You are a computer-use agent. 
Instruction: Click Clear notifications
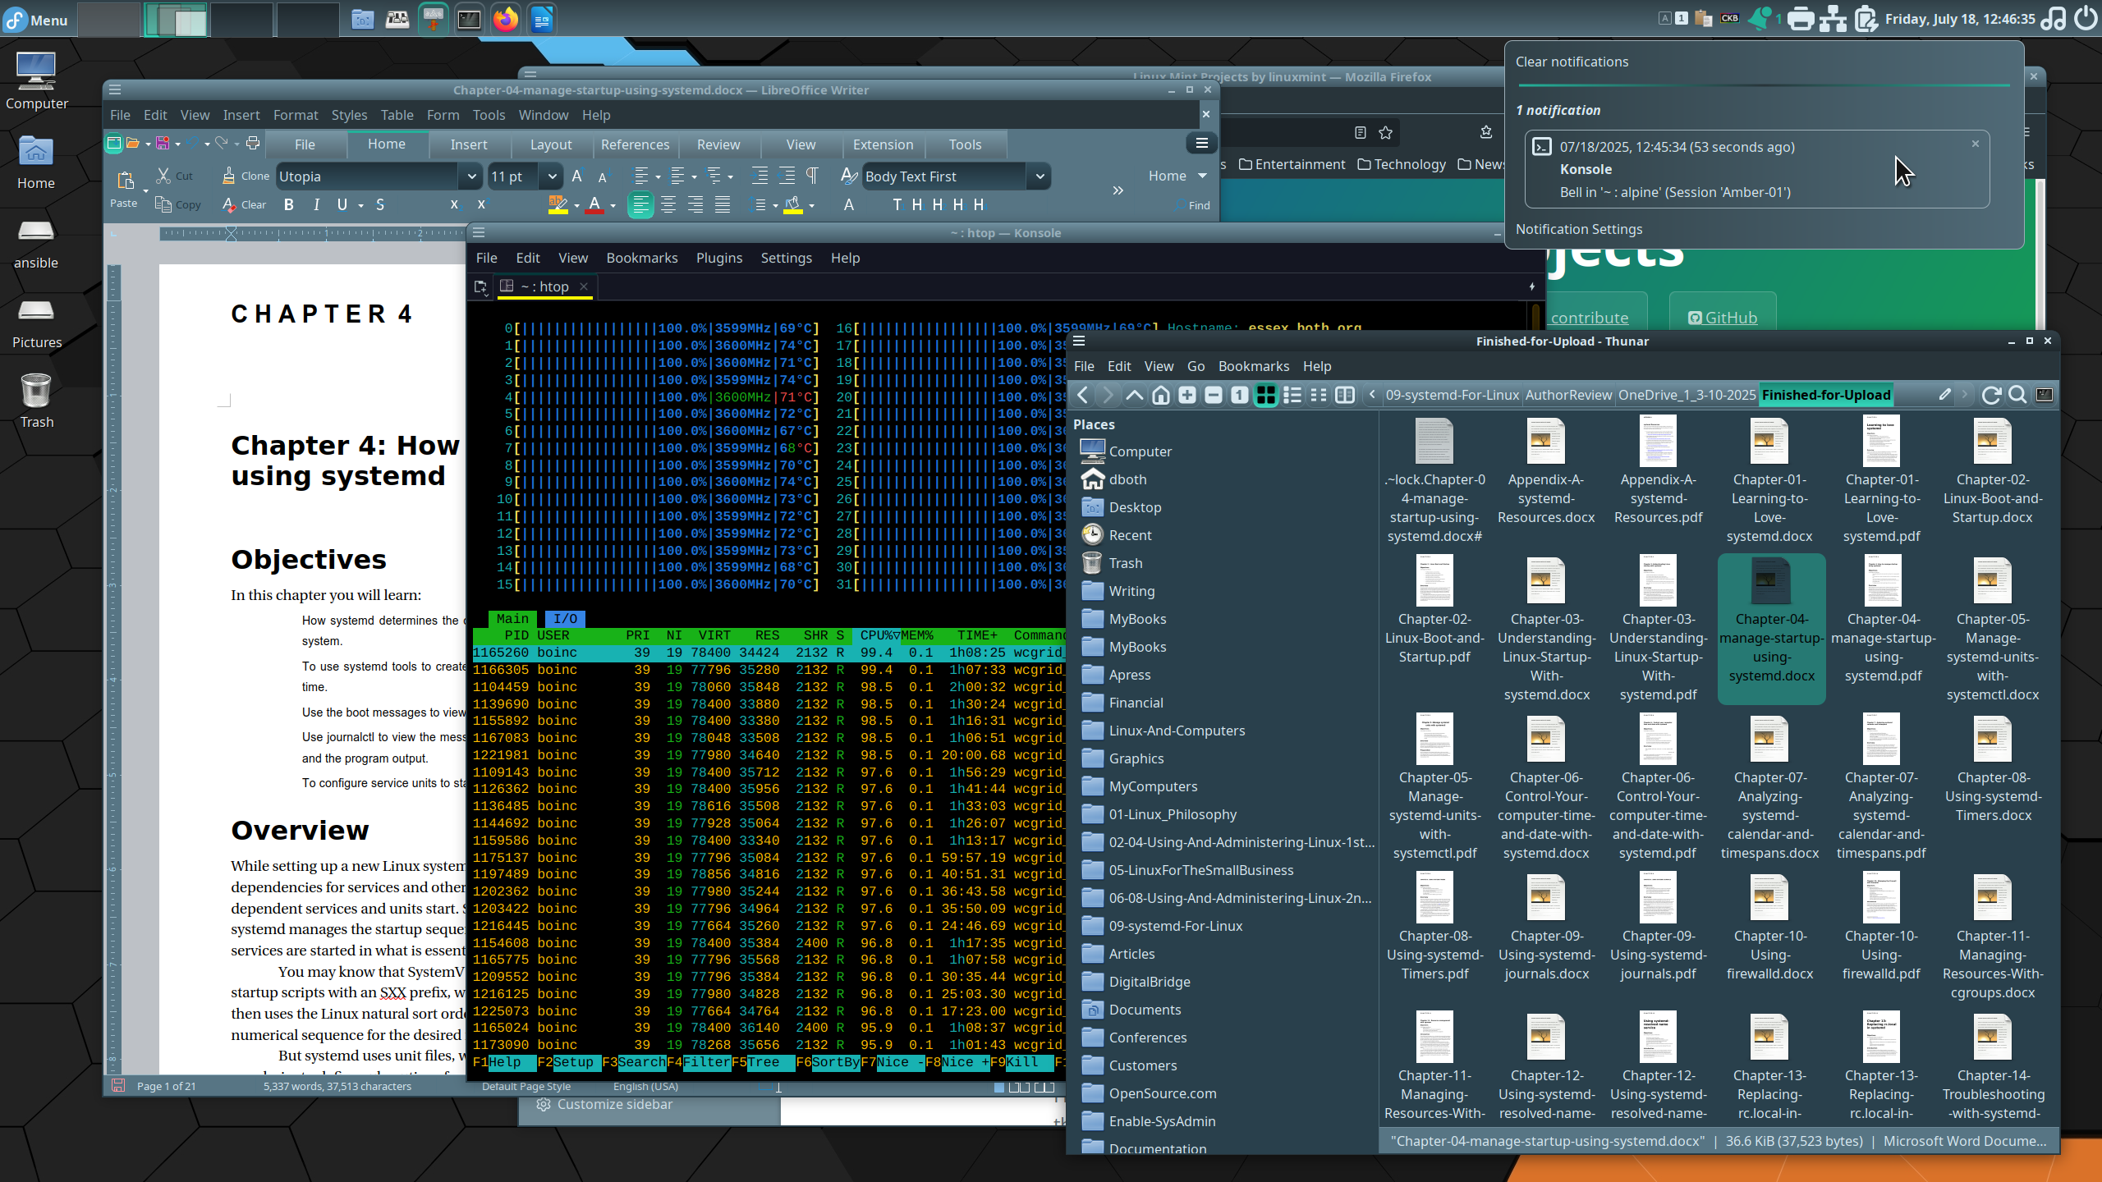tap(1572, 62)
